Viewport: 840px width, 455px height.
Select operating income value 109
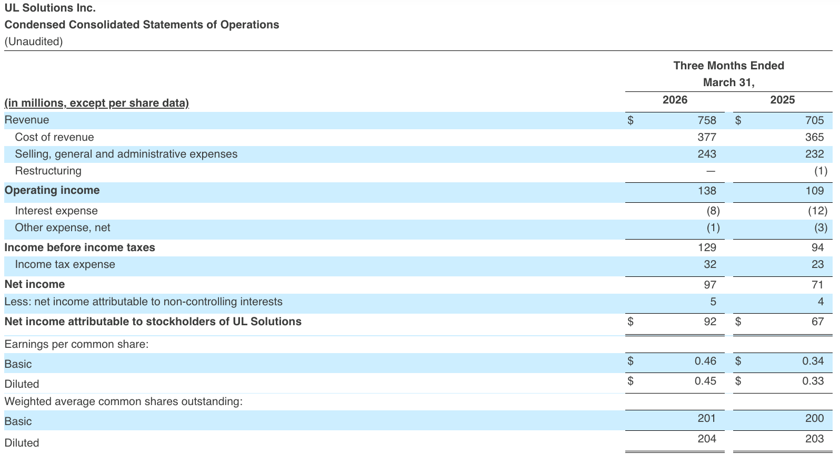(814, 191)
